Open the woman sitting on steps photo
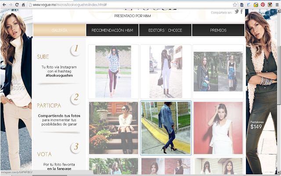Image resolution: width=281 pixels, height=176 pixels. click(x=113, y=128)
